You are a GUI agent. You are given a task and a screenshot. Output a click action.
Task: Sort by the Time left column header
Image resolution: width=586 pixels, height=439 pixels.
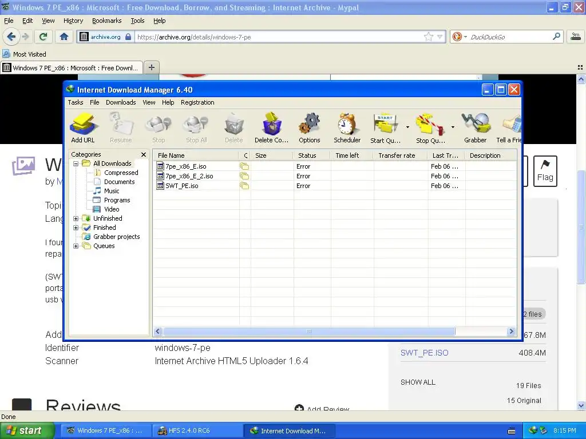click(352, 155)
